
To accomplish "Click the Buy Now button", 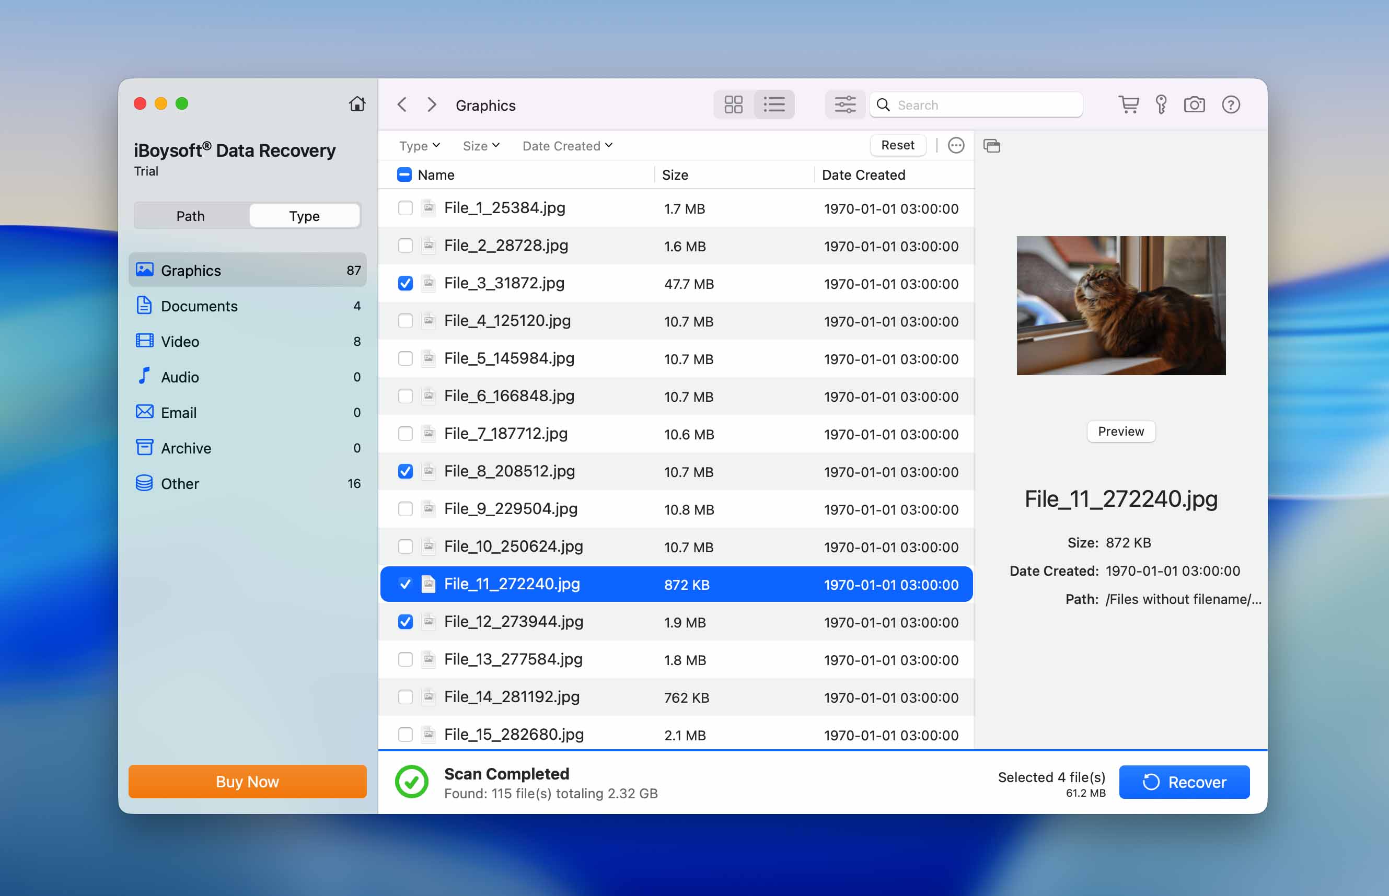I will tap(247, 782).
